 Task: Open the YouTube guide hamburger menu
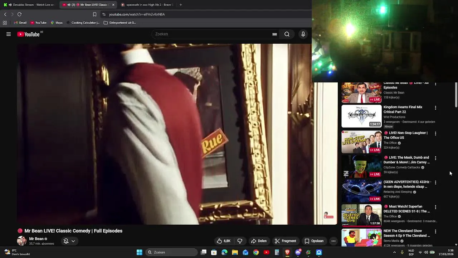tap(9, 34)
